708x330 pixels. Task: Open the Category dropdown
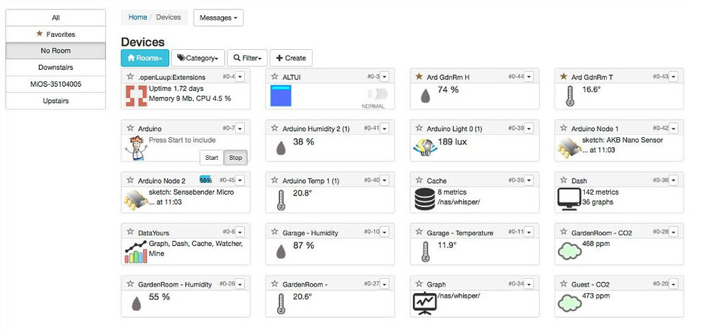[x=198, y=57]
